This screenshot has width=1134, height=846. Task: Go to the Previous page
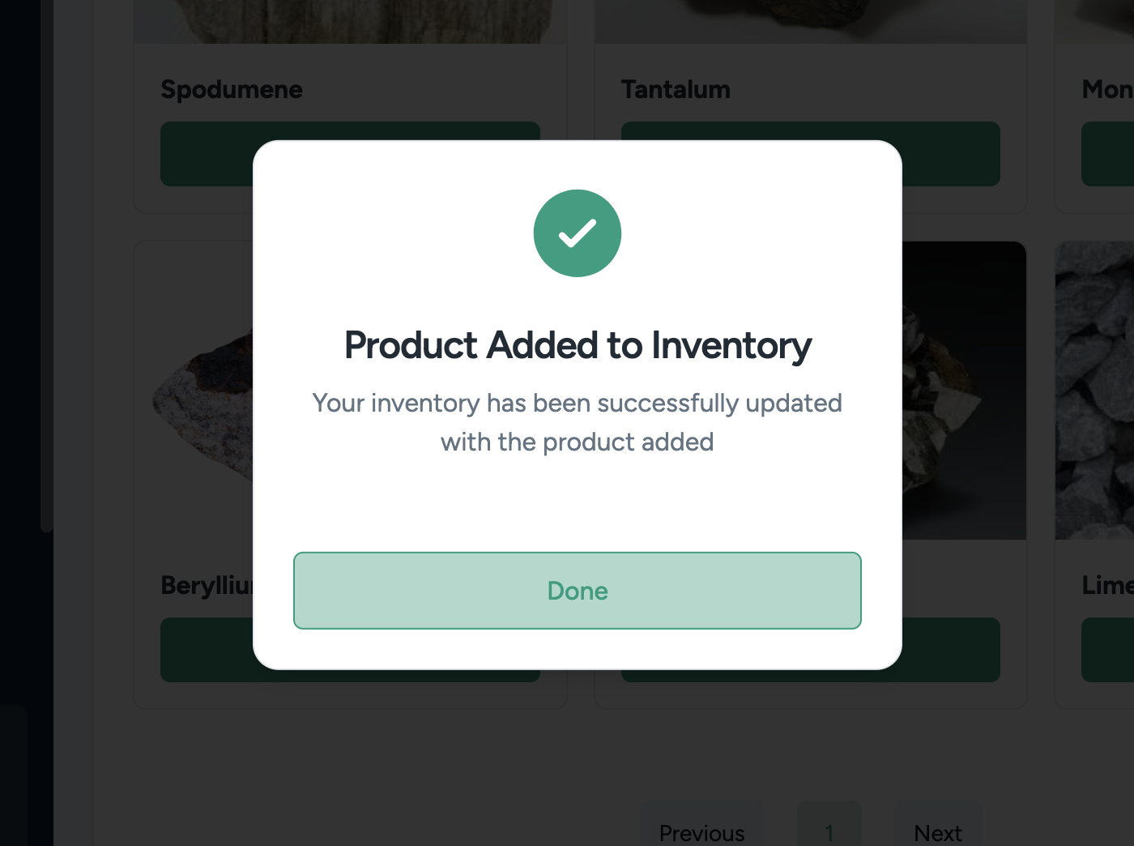click(701, 831)
